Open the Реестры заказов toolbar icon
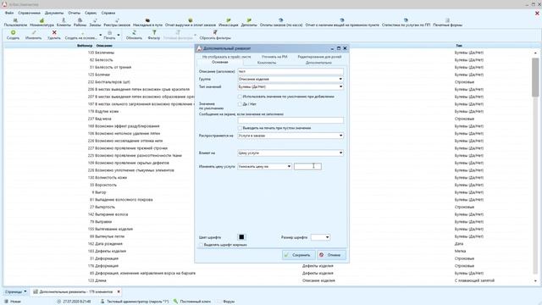This screenshot has width=542, height=305. pos(117,23)
